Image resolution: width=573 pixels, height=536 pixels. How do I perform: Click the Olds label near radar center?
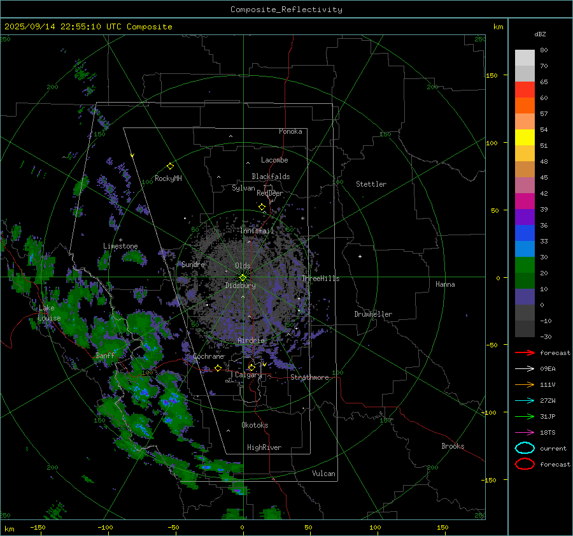[x=243, y=266]
